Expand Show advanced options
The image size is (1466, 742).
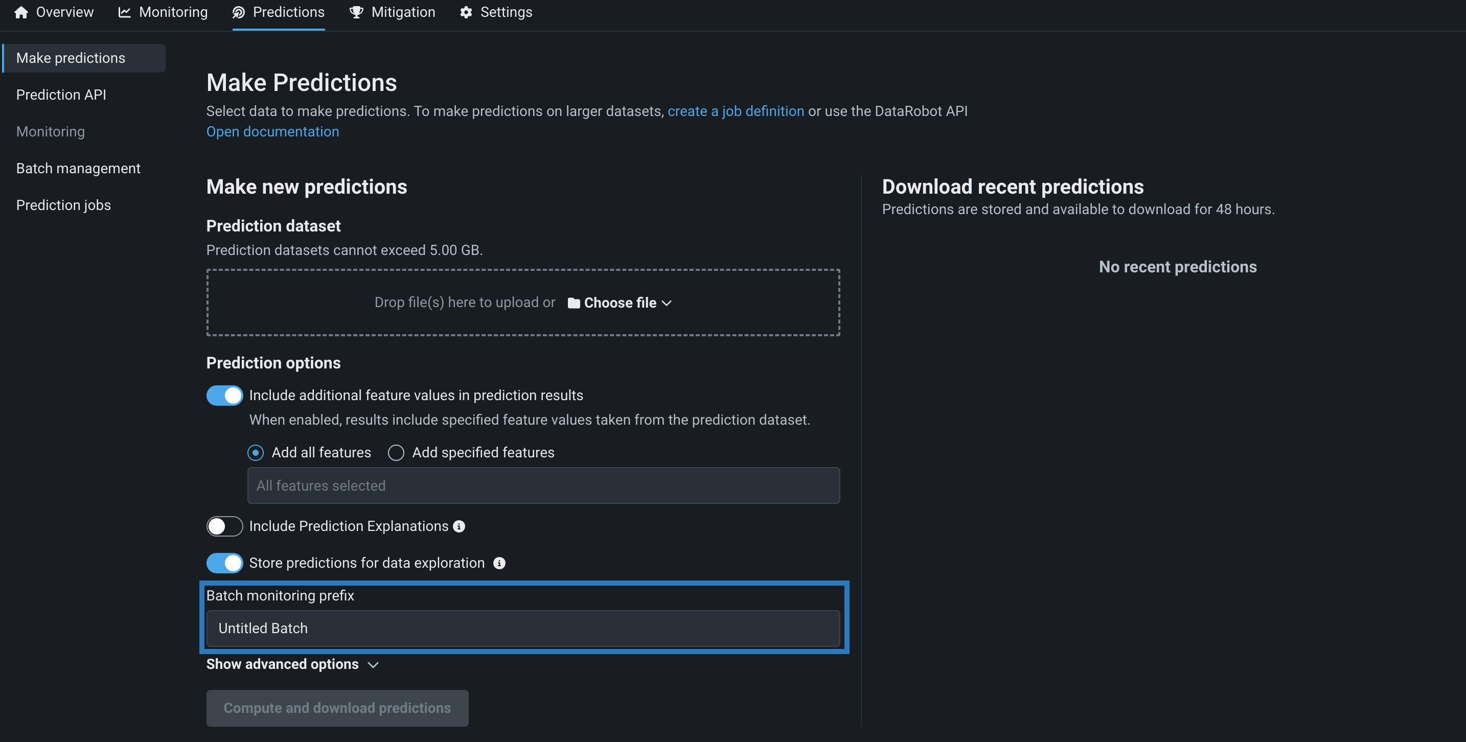coord(292,665)
